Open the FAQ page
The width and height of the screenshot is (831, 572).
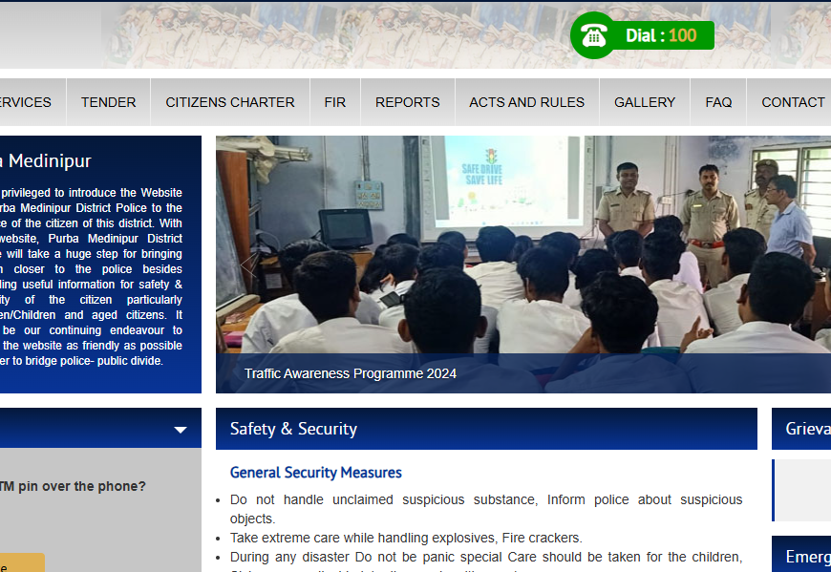pyautogui.click(x=718, y=102)
